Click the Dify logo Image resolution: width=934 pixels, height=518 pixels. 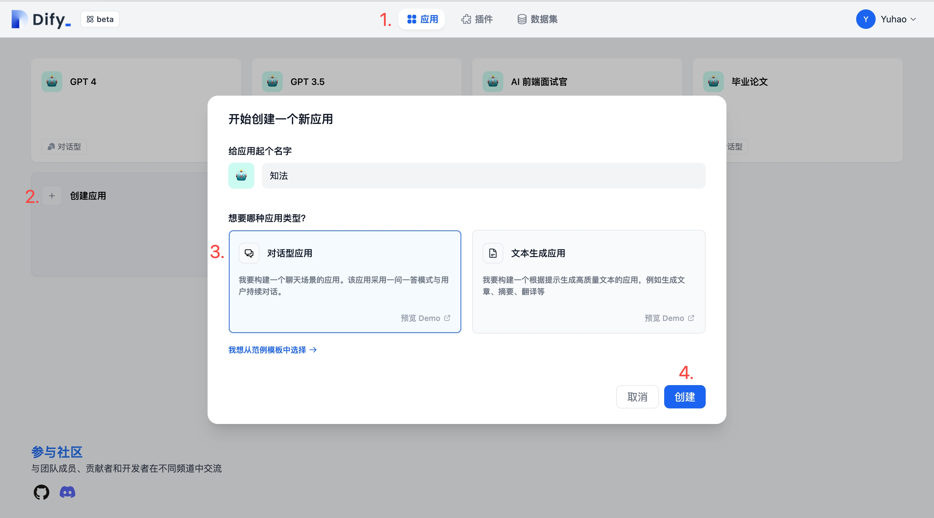(41, 19)
